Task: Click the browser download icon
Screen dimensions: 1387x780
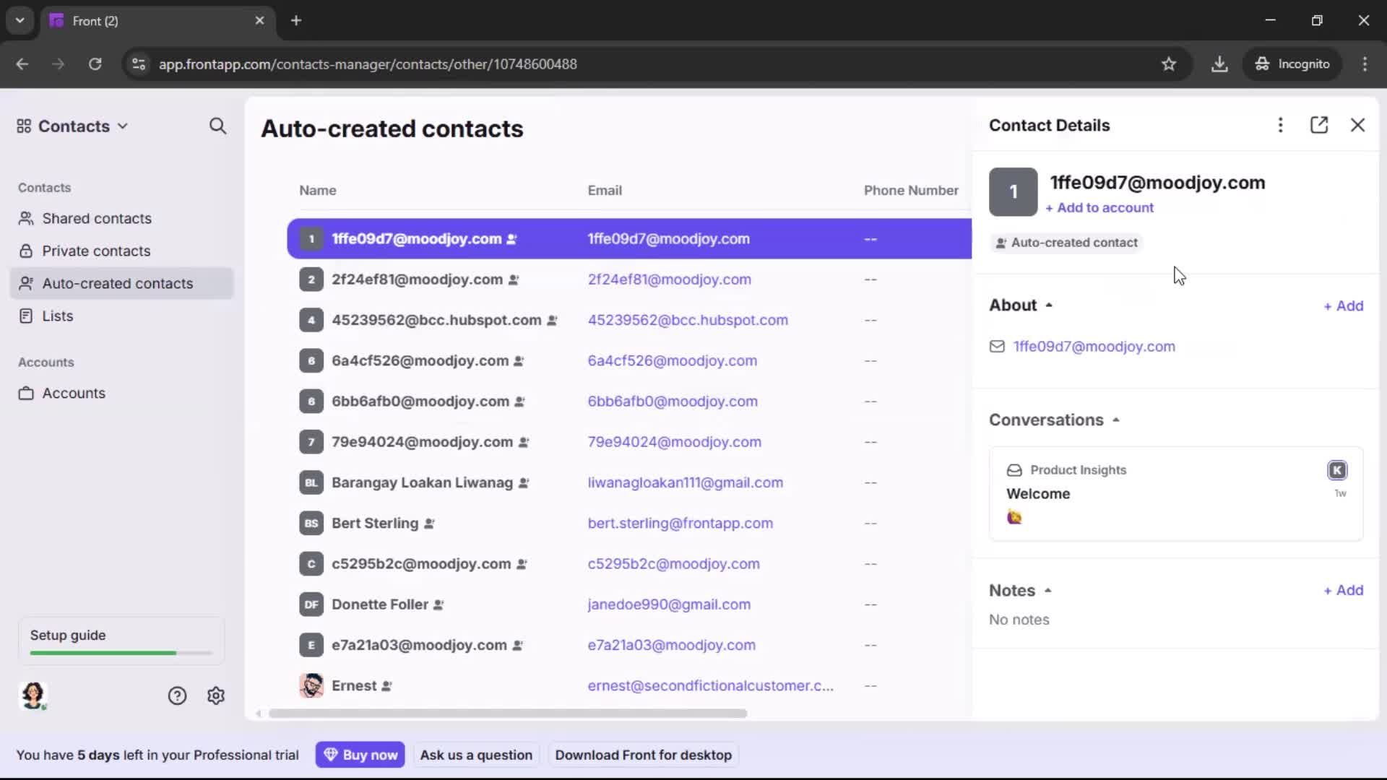Action: tap(1220, 64)
